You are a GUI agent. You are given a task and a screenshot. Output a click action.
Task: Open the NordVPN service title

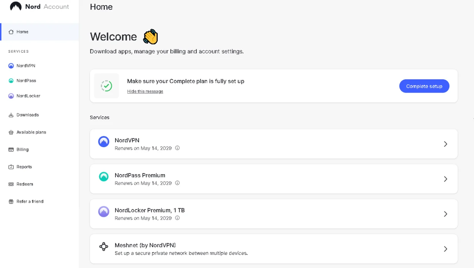click(127, 140)
